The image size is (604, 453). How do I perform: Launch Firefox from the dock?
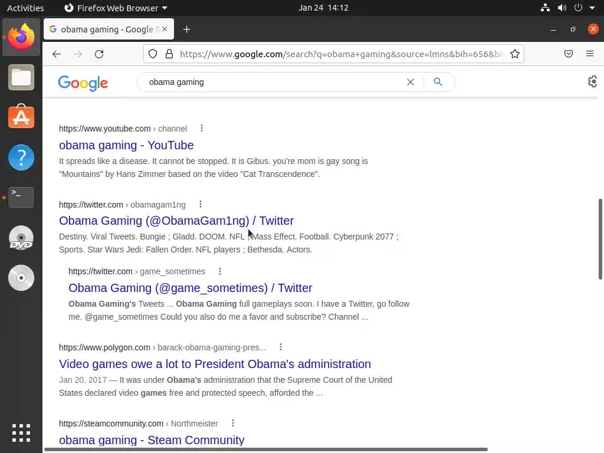pyautogui.click(x=21, y=37)
